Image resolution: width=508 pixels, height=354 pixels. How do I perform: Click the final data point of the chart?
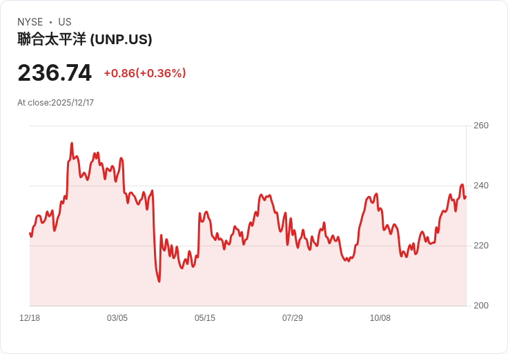pos(466,197)
